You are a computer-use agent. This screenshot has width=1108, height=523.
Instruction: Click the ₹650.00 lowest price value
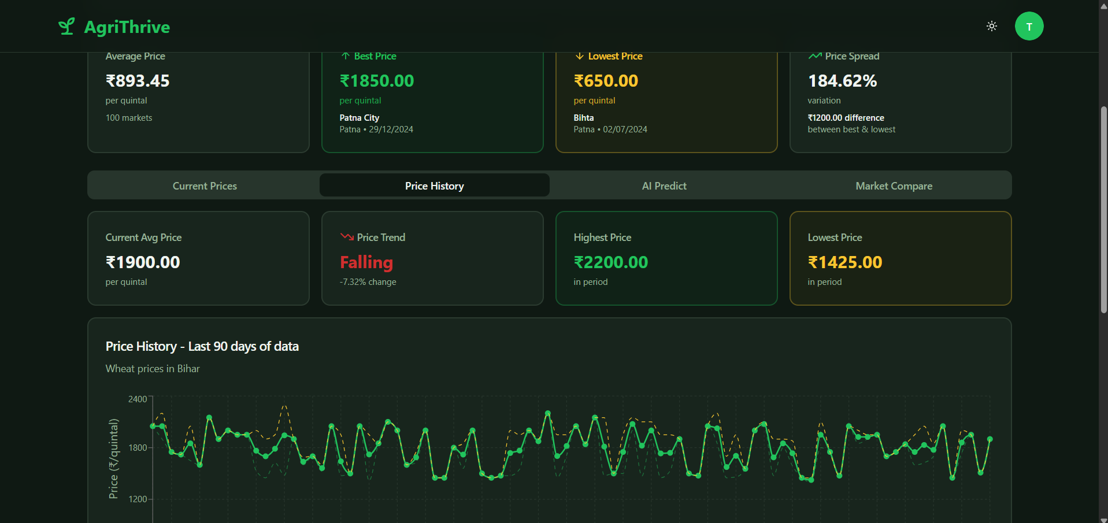click(606, 81)
